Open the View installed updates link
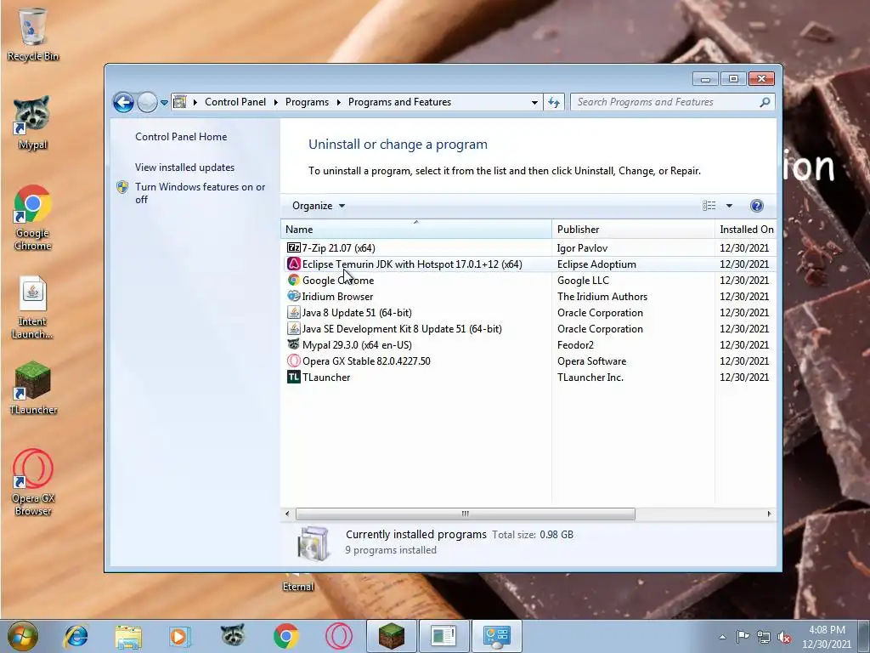870x653 pixels. [184, 168]
